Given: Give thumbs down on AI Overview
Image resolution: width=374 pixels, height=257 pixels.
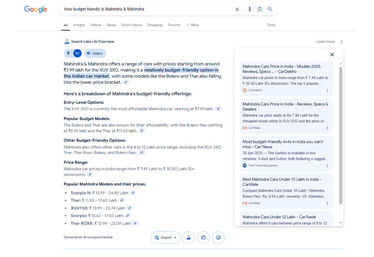Looking at the screenshot, I should click(218, 237).
